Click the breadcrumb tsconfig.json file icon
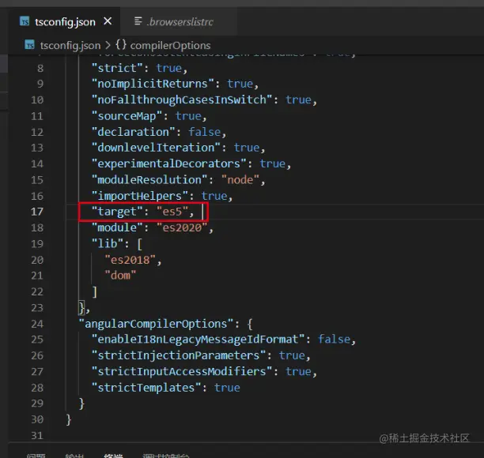The image size is (484, 458). (29, 45)
